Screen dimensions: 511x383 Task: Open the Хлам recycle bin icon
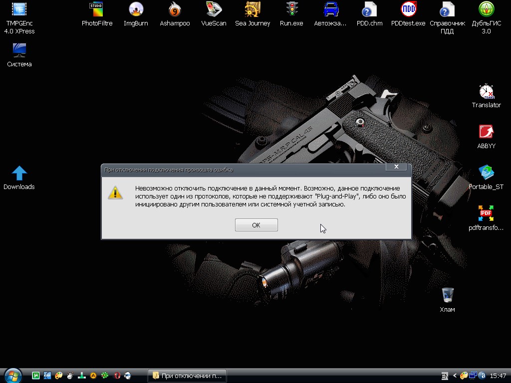[x=448, y=300]
